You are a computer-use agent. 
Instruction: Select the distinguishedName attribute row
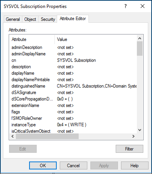click(x=73, y=86)
